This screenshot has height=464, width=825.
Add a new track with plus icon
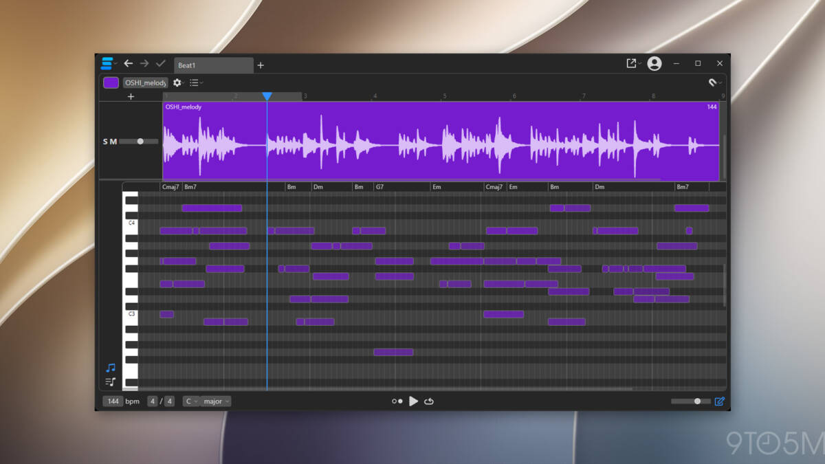click(131, 96)
